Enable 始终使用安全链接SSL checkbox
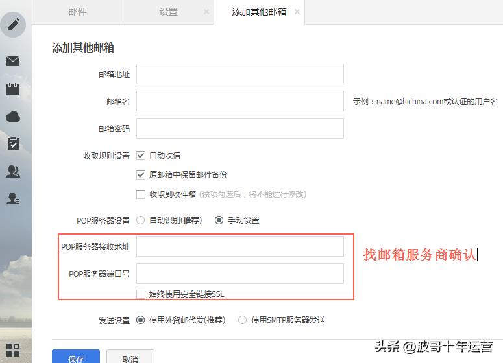Screen dimensions: 503x363 (141, 294)
